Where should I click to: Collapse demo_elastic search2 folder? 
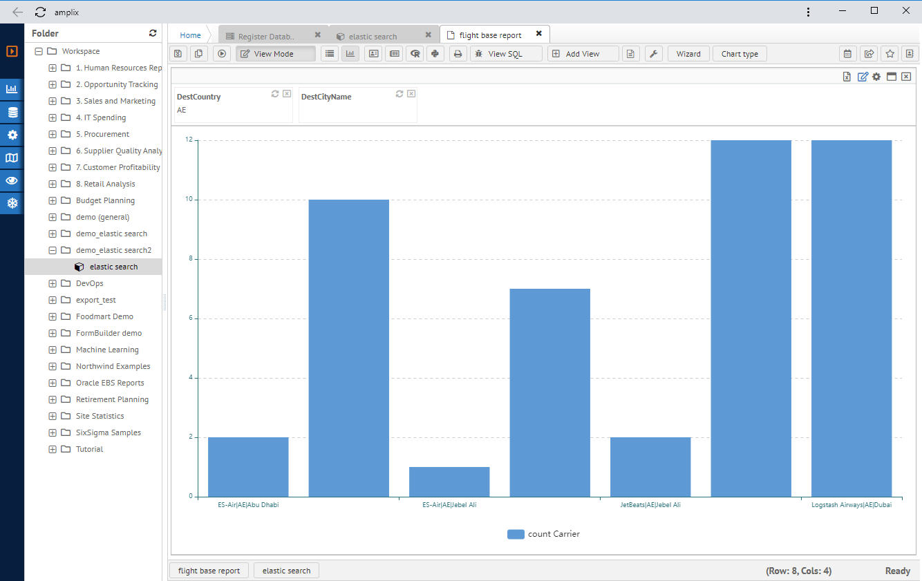53,250
